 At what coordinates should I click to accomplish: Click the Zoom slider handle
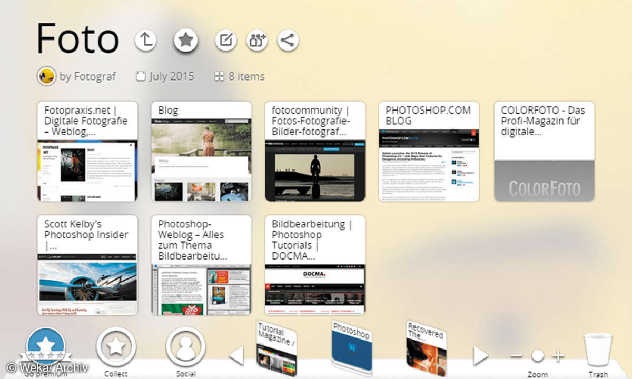pos(537,356)
